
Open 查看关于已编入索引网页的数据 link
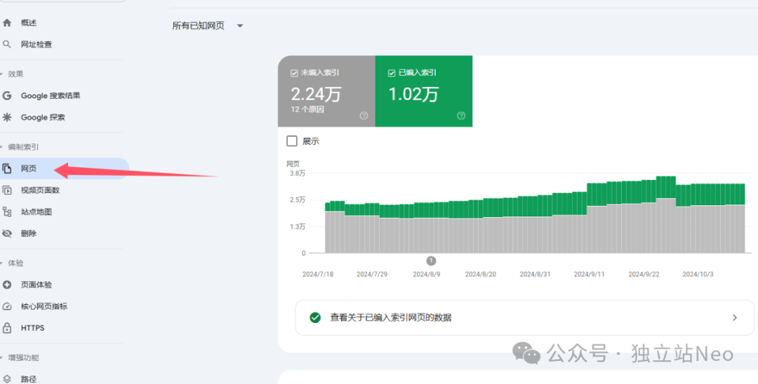524,317
